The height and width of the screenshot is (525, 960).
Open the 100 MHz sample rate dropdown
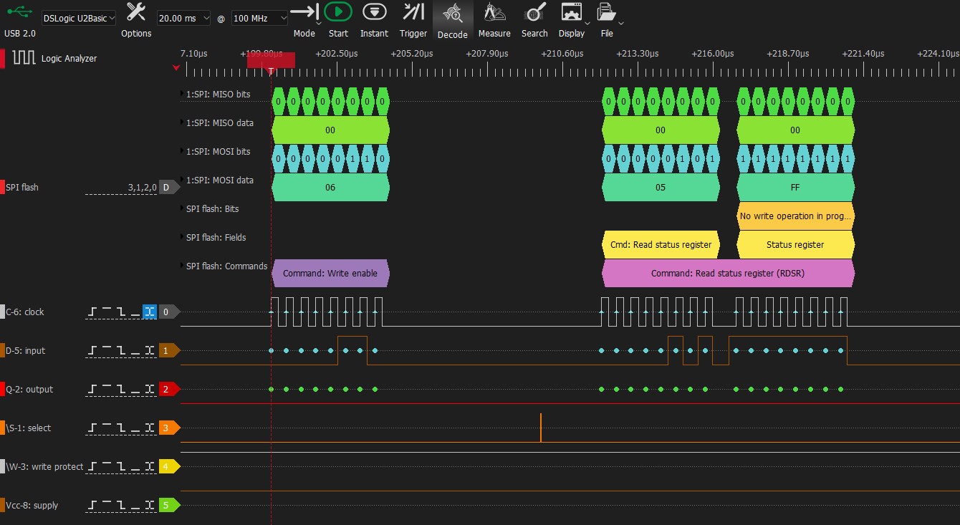pyautogui.click(x=259, y=18)
